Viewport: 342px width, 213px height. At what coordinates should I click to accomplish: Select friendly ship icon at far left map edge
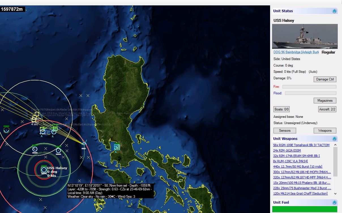6,130
